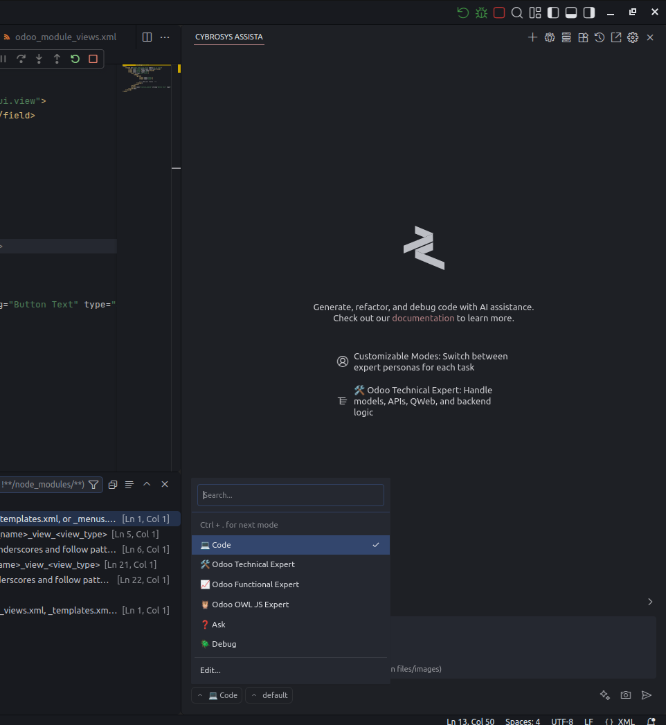Screen dimensions: 666x725
Task: Pop out Assista into editor tab icon
Action: 616,37
